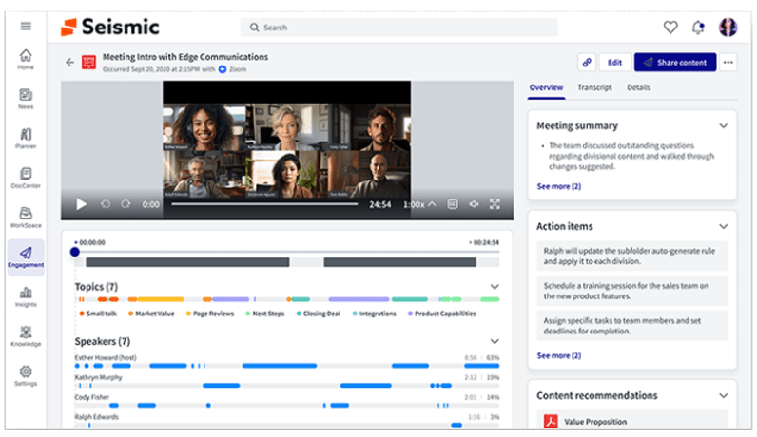The height and width of the screenshot is (437, 757).
Task: Open Insights from the sidebar
Action: click(26, 296)
